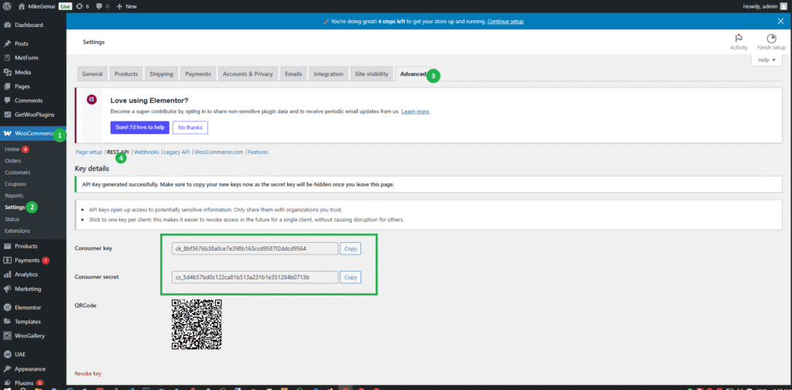
Task: Click the Revoke key link
Action: pyautogui.click(x=88, y=374)
